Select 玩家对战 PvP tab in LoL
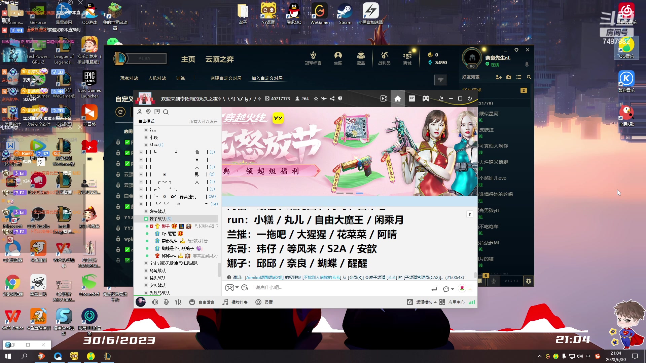This screenshot has height=363, width=646. pos(129,78)
